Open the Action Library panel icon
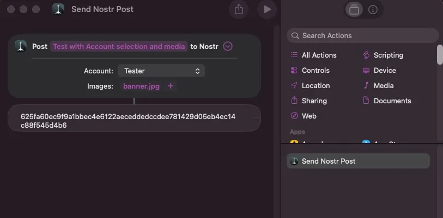Viewport: 443px width, 218px height. [355, 9]
